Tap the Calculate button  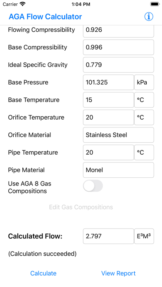(43, 273)
